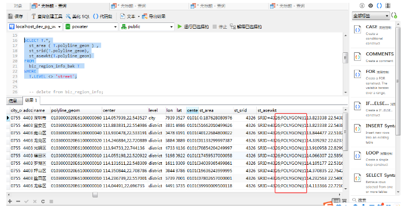Click the add new snippet icon
This screenshot has width=404, height=213.
(394, 16)
